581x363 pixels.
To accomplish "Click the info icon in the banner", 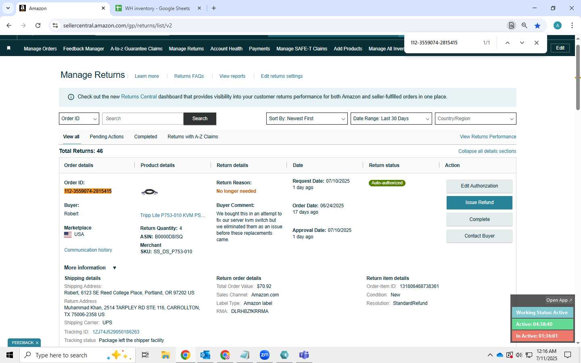I will pyautogui.click(x=71, y=97).
